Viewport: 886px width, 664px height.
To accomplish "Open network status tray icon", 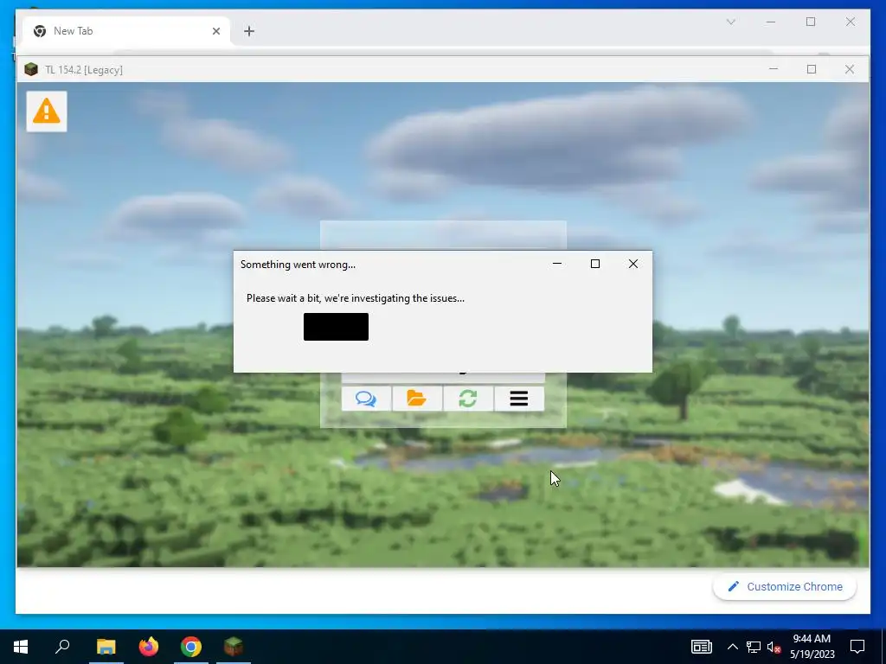I will click(754, 647).
